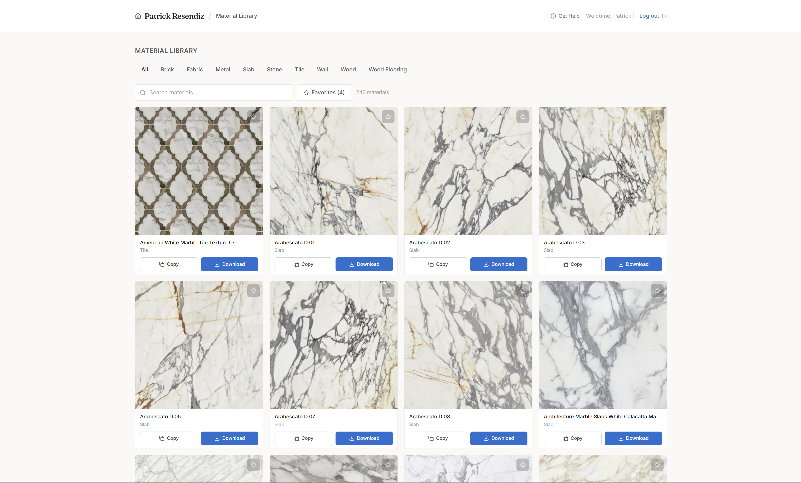Favorite the Arabescato D 03 material

(x=657, y=116)
